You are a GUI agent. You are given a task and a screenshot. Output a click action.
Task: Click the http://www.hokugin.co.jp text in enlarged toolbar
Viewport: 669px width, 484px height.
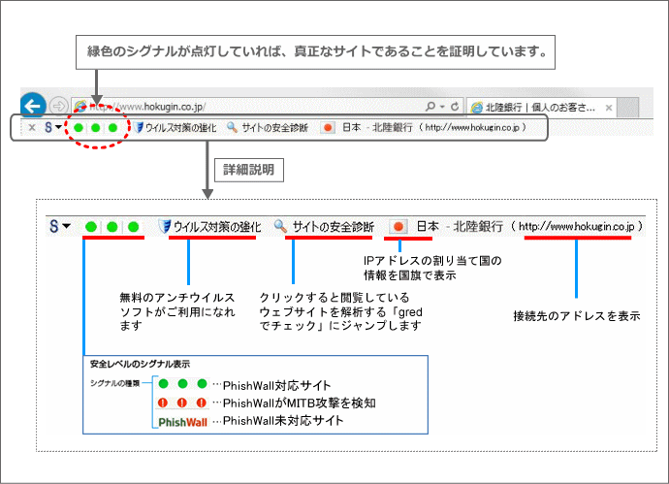(577, 226)
